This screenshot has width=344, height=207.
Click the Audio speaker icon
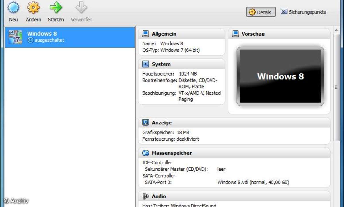tap(146, 196)
